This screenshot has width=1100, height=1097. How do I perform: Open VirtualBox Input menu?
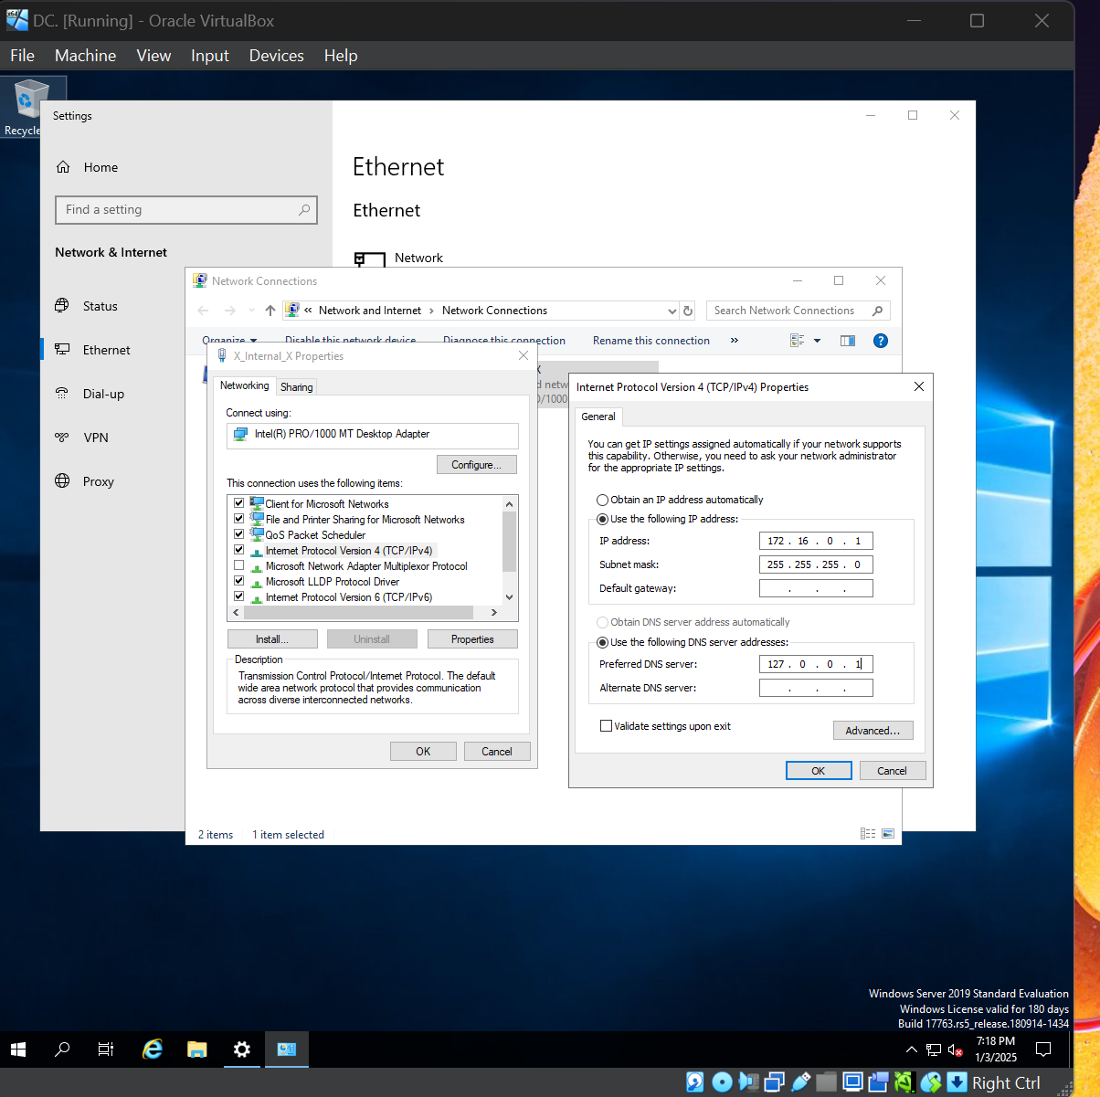[210, 56]
